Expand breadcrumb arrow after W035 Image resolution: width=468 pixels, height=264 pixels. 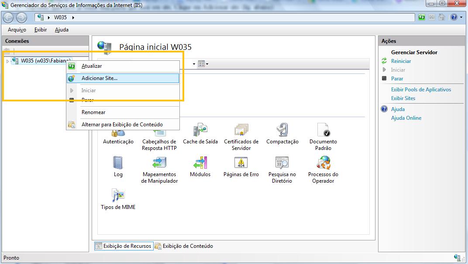click(x=73, y=17)
